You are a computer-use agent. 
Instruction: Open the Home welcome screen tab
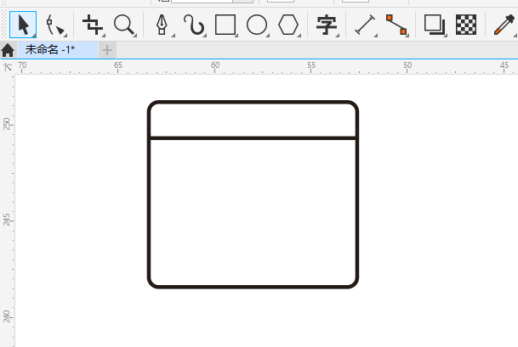tap(8, 50)
